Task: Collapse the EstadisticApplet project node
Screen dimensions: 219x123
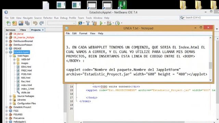Action: 7,52
